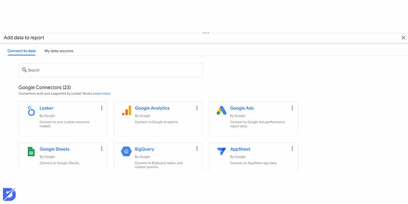Select the Google Ads connector title
This screenshot has height=204, width=408.
[x=242, y=108]
